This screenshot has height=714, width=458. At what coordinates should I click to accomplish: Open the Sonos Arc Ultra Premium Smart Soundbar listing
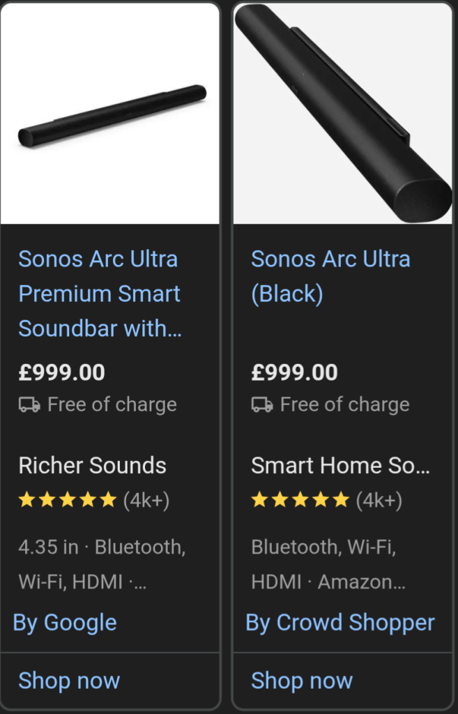[x=99, y=294]
